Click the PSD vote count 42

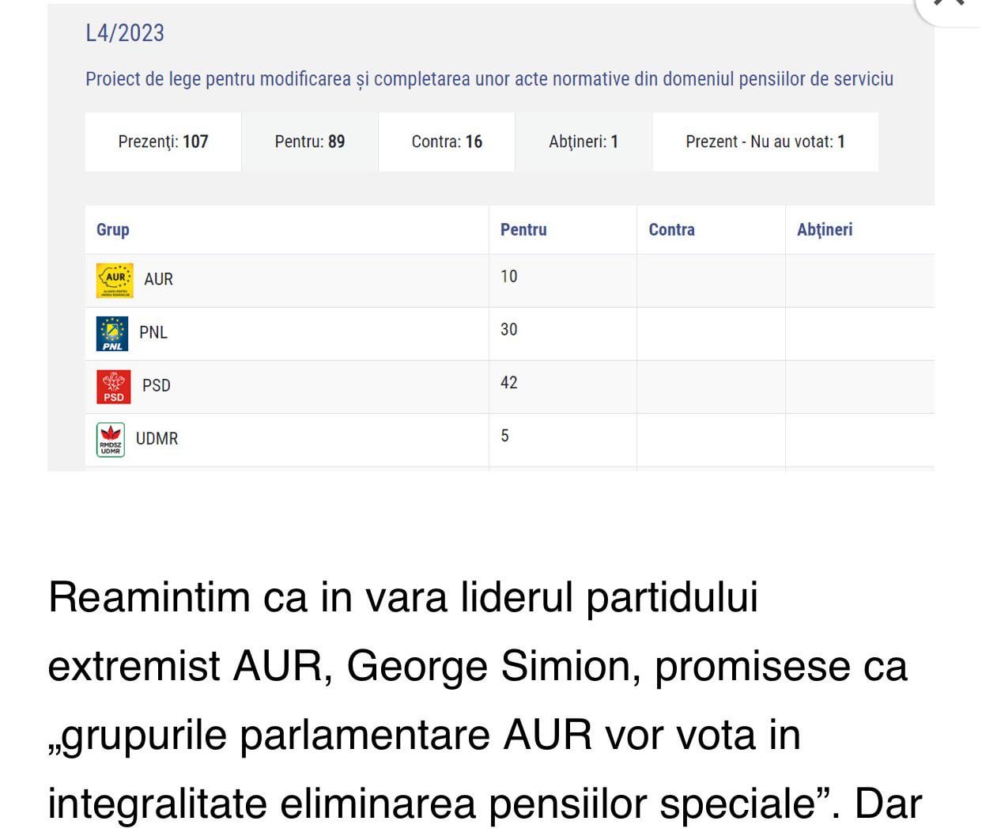(x=509, y=383)
